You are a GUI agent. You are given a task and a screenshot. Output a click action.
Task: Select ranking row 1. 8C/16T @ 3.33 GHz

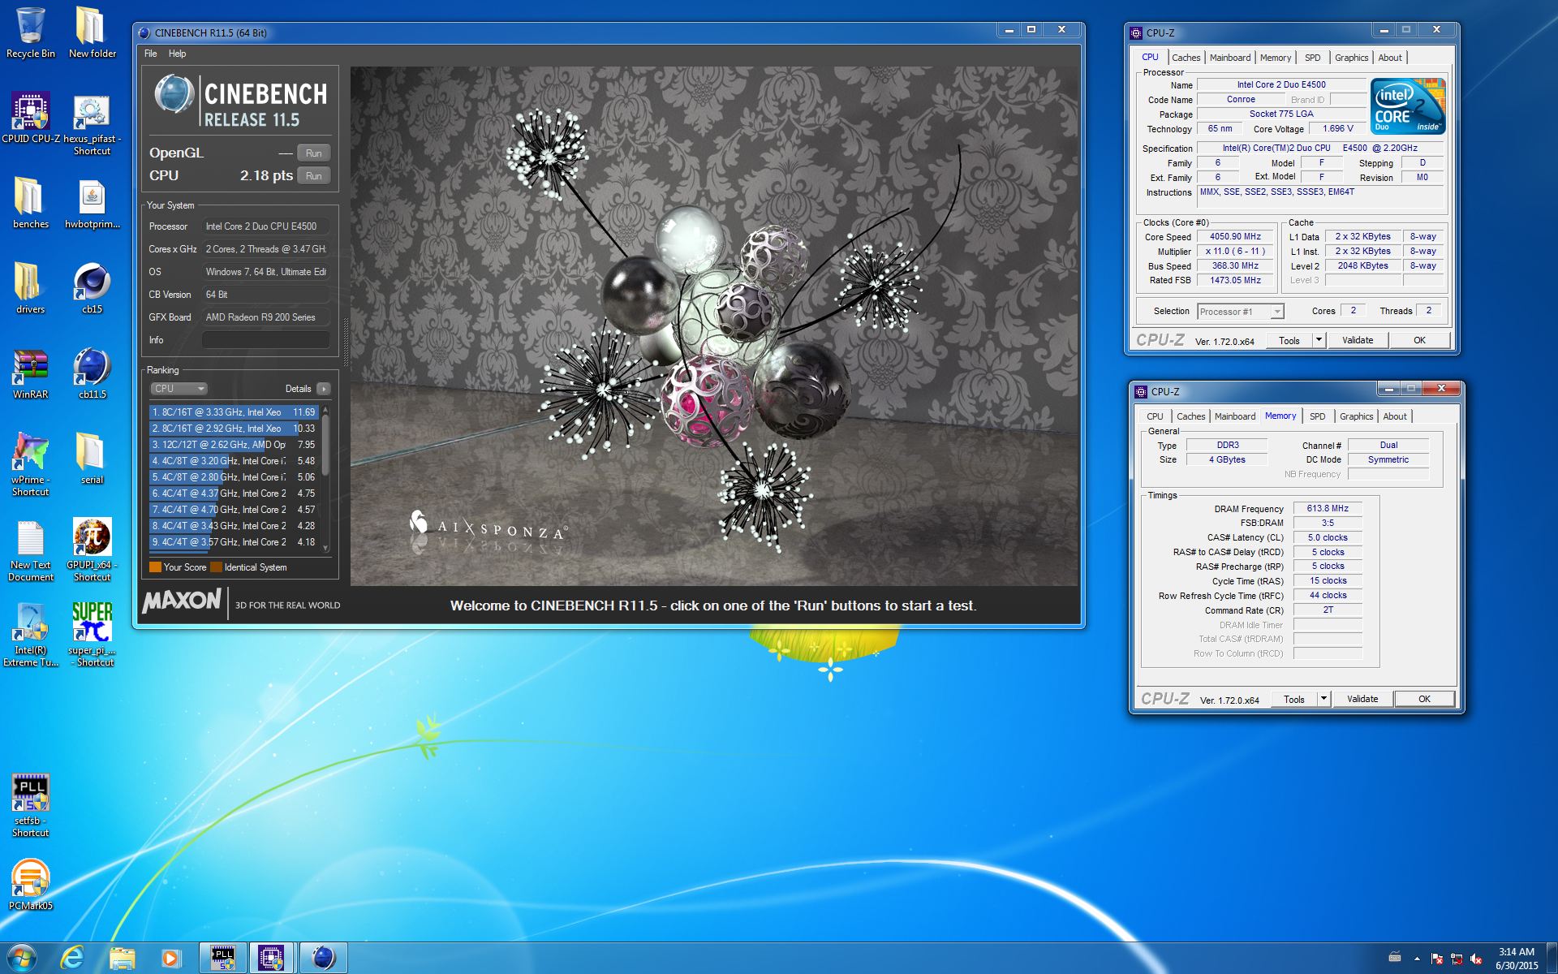(x=234, y=412)
